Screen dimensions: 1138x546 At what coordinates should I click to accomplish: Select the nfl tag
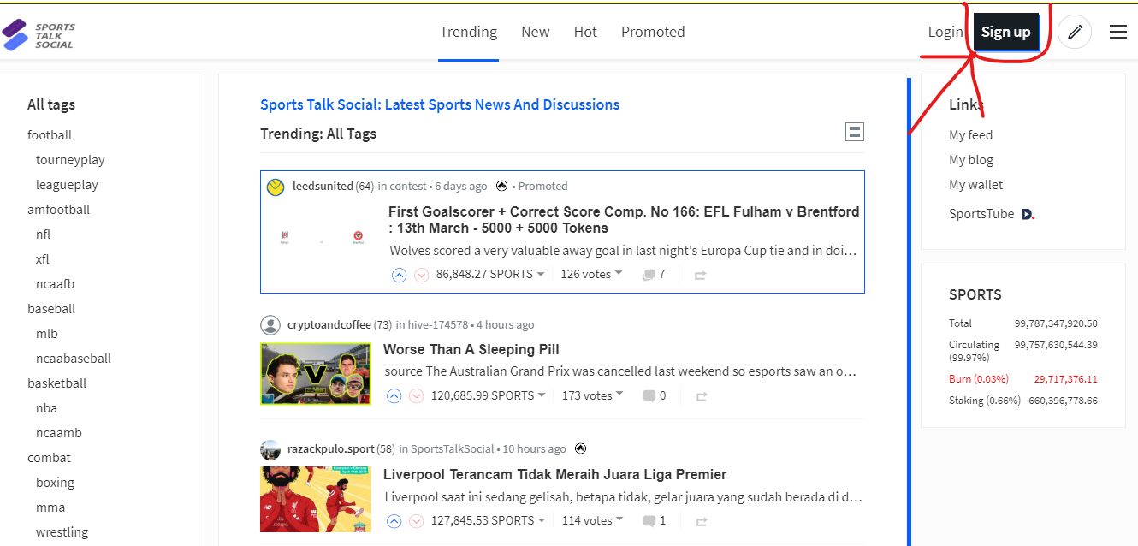[x=43, y=234]
